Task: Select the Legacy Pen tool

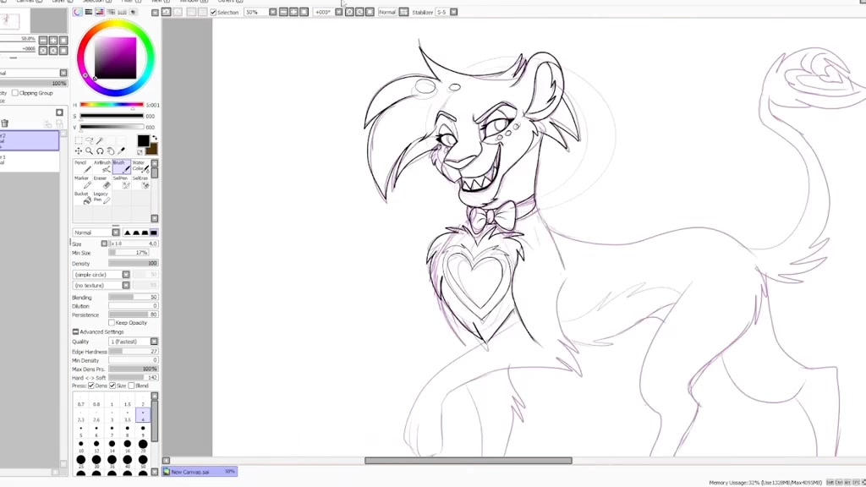Action: point(101,198)
